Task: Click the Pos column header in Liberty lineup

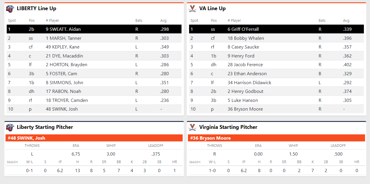Action: pyautogui.click(x=31, y=21)
